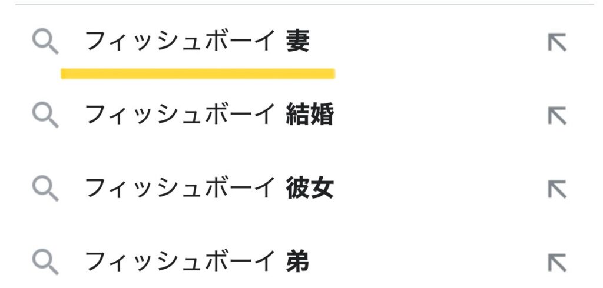
Task: Click the bold keyword 妻
Action: coord(297,42)
